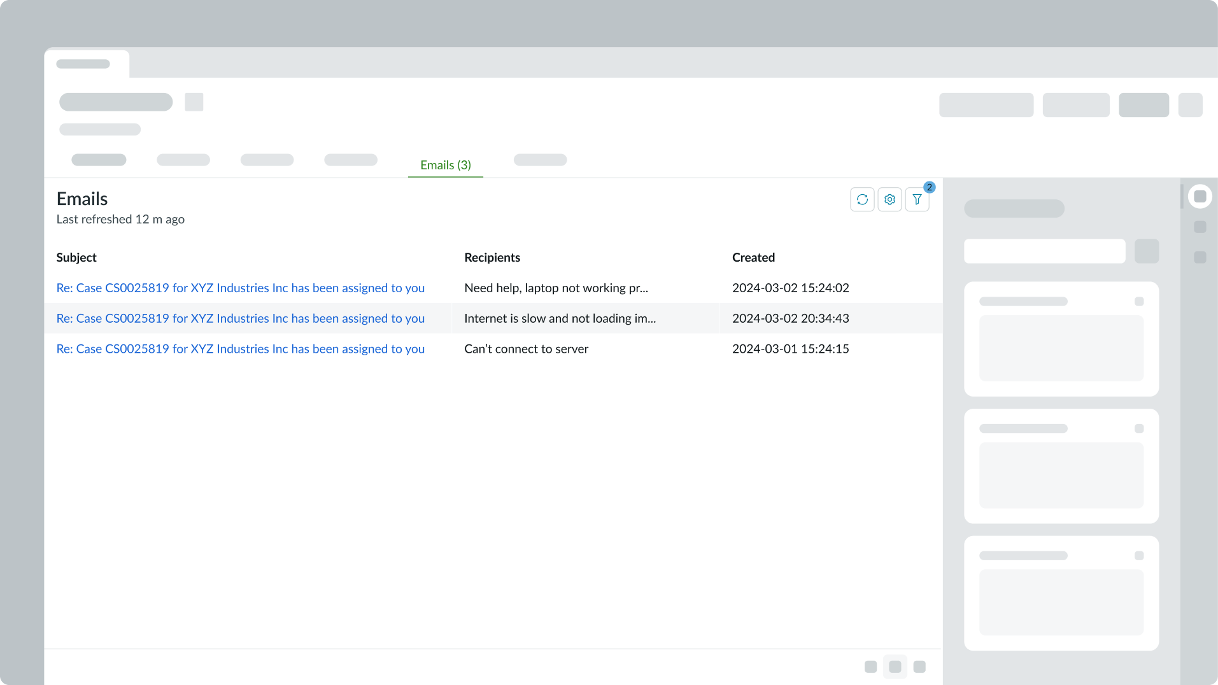Viewport: 1218px width, 685px height.
Task: Open the email list settings gear
Action: click(889, 199)
